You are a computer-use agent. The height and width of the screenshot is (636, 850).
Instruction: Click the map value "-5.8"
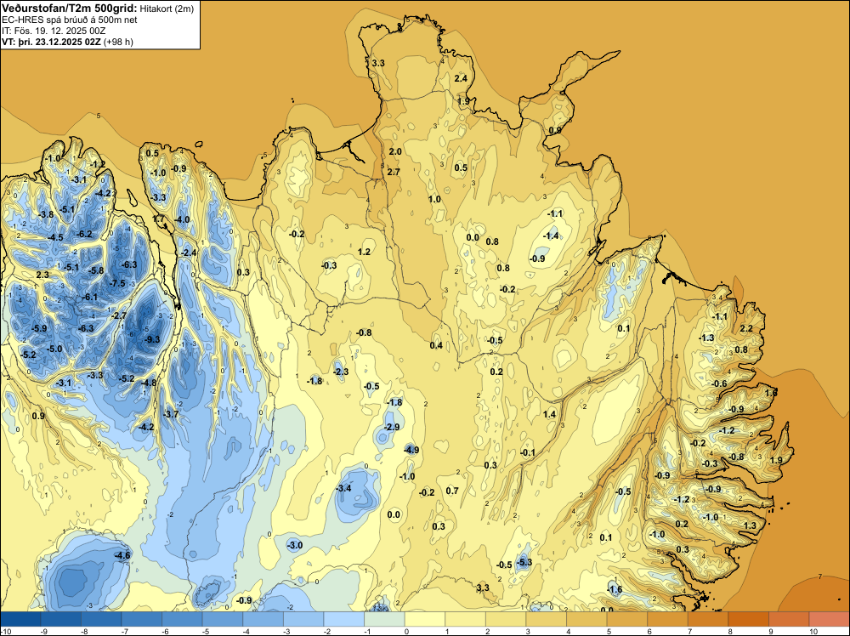tap(96, 270)
